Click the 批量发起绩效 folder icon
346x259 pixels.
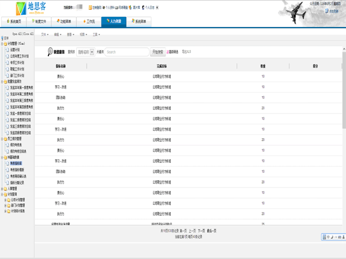5,82
